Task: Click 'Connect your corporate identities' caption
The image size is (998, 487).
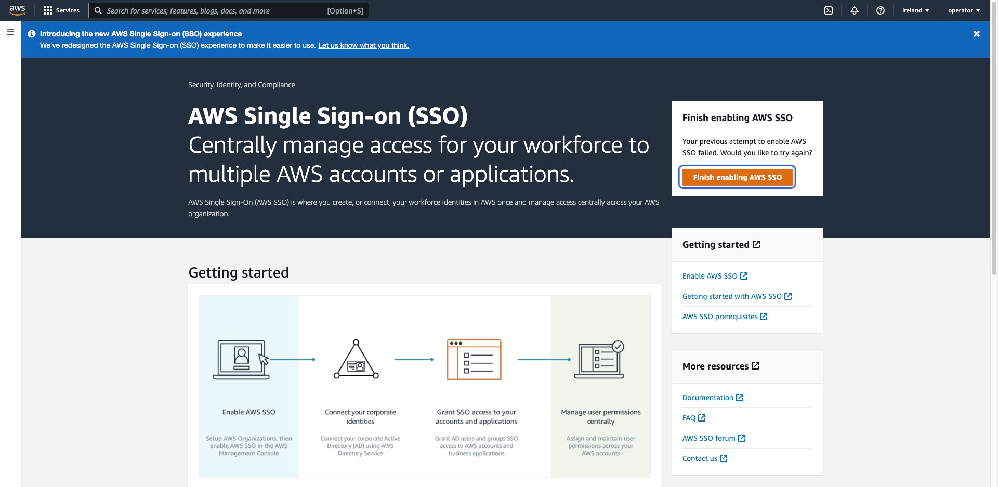Action: [x=360, y=417]
